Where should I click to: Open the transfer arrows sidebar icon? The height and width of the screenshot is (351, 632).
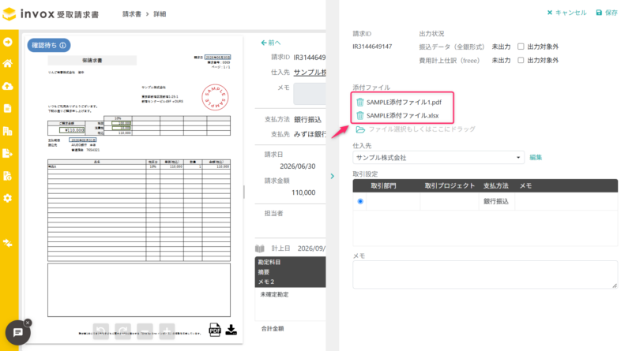click(8, 243)
